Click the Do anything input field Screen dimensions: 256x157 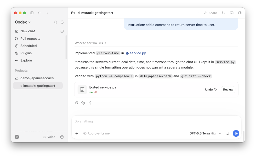(156, 121)
